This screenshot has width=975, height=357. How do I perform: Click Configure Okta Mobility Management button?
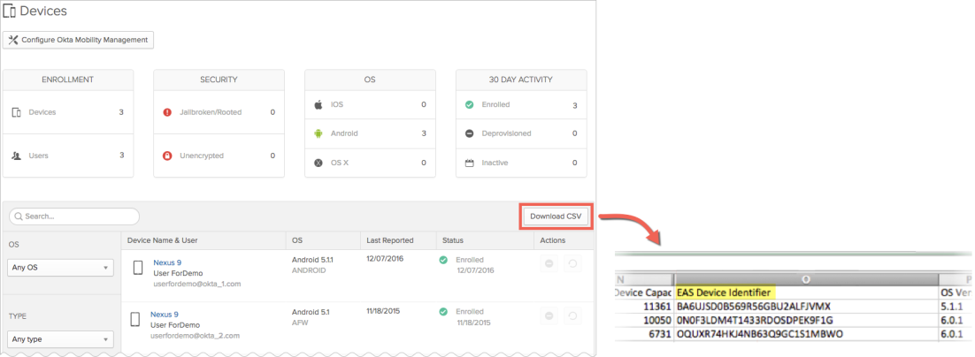[79, 40]
